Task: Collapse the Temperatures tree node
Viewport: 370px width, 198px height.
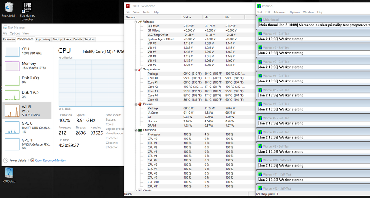Action: click(x=135, y=69)
